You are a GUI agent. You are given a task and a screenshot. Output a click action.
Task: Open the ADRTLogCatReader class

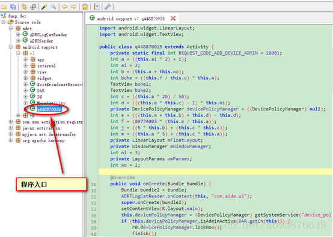pos(48,35)
